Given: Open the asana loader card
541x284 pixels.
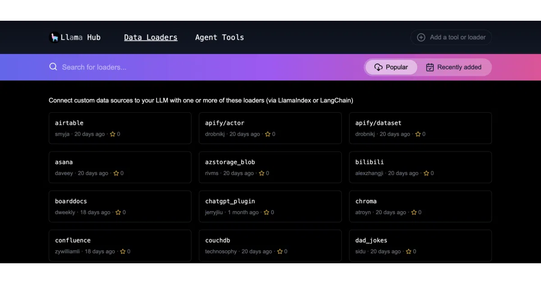Looking at the screenshot, I should (120, 167).
